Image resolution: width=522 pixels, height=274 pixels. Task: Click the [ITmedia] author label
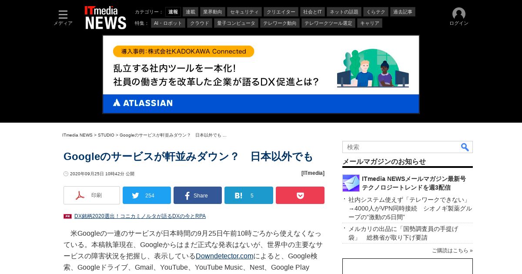pyautogui.click(x=313, y=173)
